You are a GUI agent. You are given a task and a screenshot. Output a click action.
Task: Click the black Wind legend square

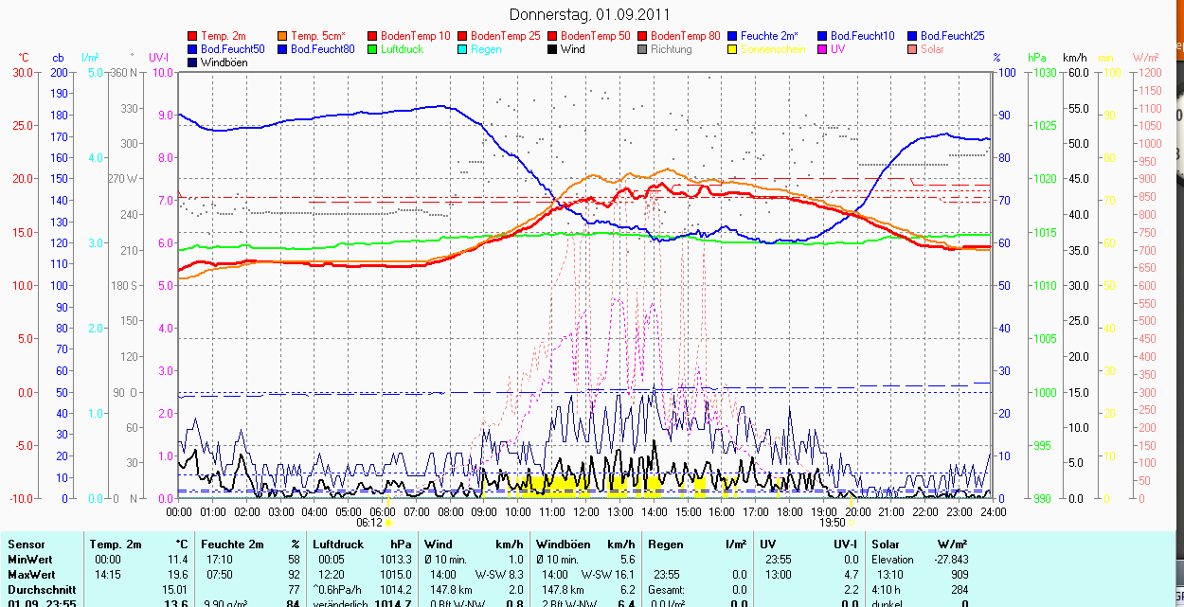pos(553,49)
